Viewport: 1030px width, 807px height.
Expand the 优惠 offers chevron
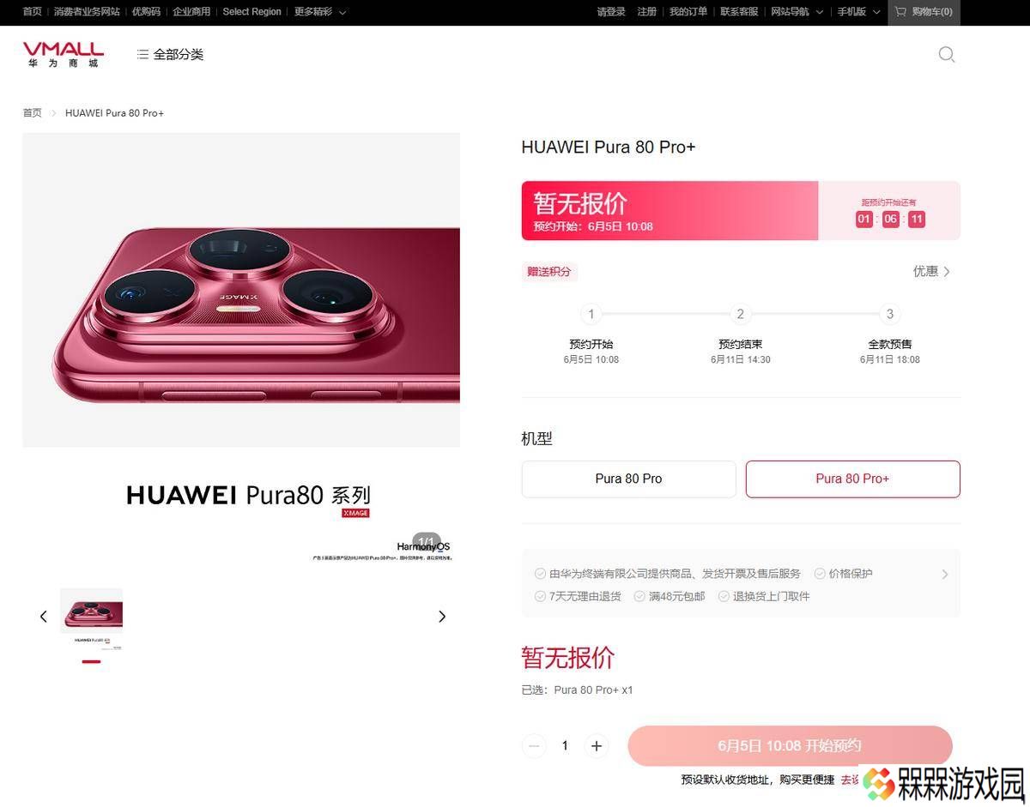947,272
